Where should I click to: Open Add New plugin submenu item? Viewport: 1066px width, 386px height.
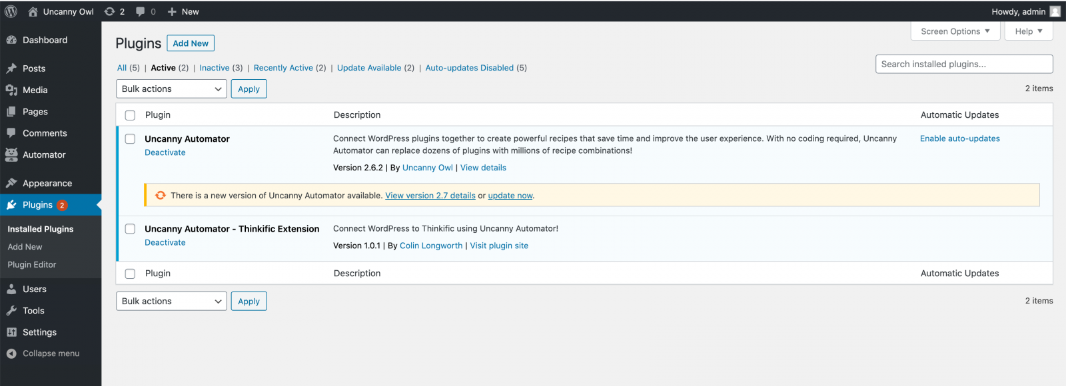click(x=25, y=247)
